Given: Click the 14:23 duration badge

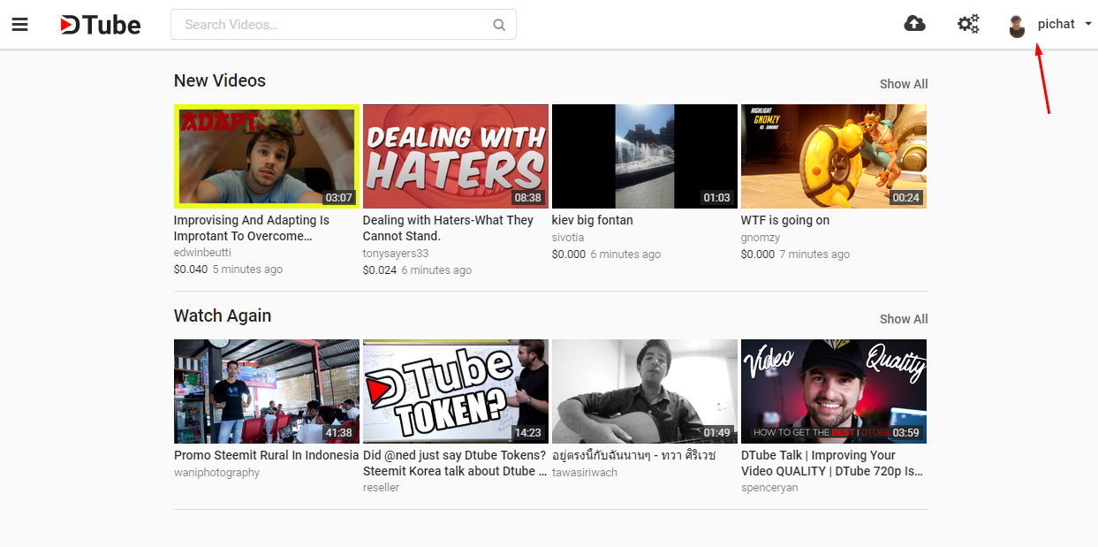Looking at the screenshot, I should click(528, 433).
